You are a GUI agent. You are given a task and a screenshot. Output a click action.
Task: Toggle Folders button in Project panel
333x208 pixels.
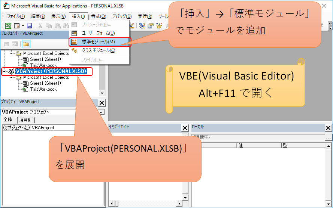tap(26, 44)
